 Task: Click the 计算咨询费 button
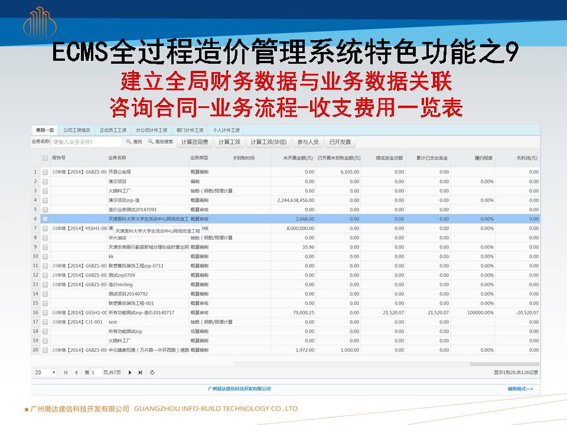pyautogui.click(x=194, y=142)
